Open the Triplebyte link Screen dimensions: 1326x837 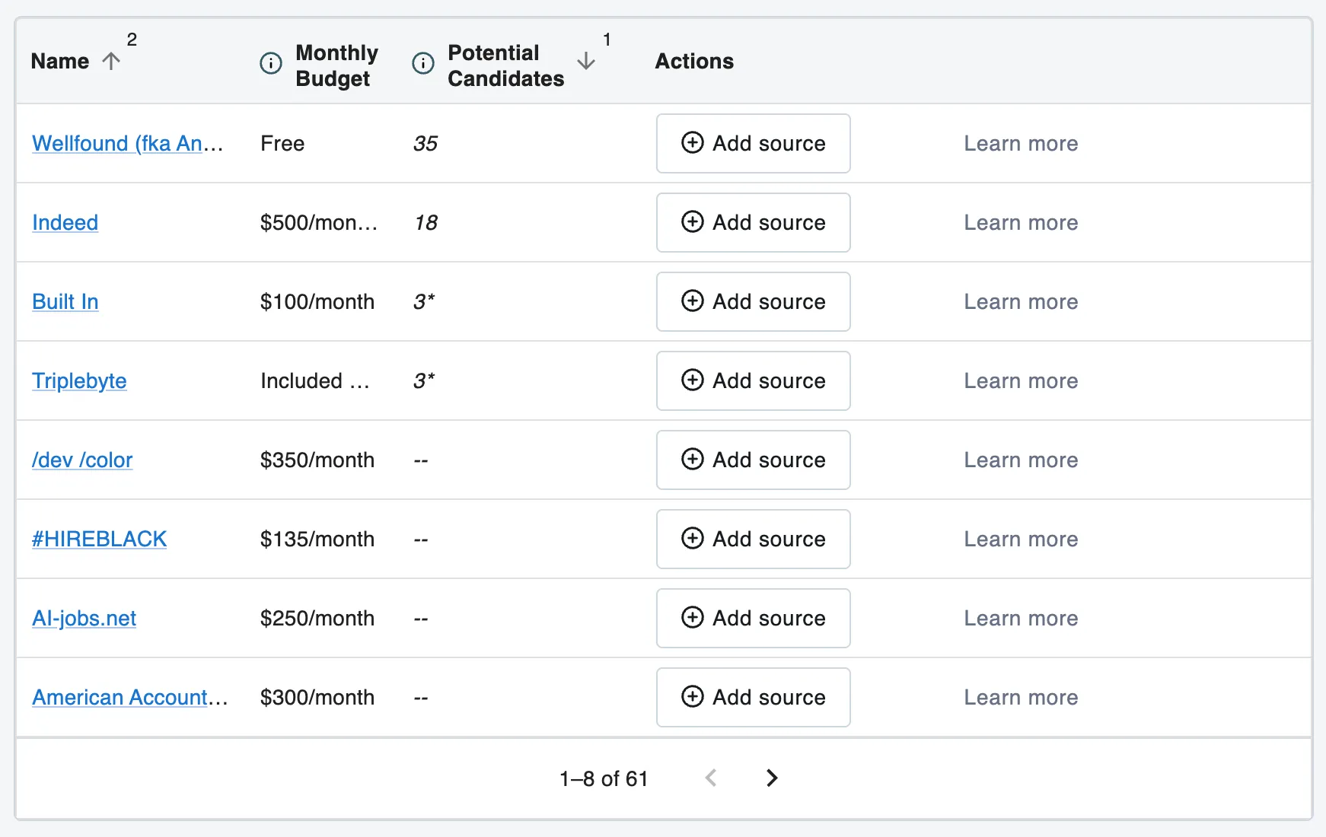point(79,380)
